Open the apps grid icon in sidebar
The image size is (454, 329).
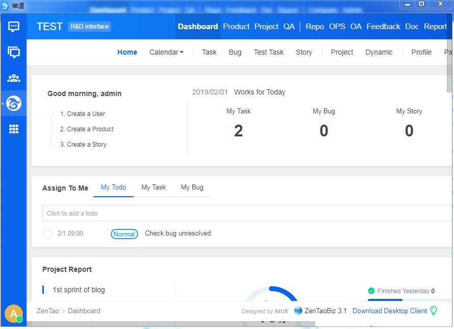pos(14,129)
